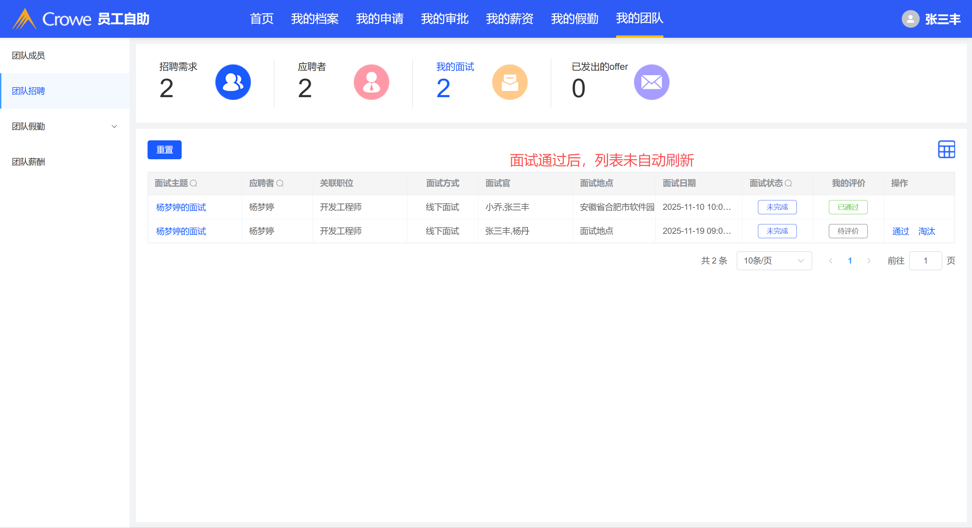Click the pink 应聘者 person icon
The width and height of the screenshot is (972, 528).
point(371,82)
